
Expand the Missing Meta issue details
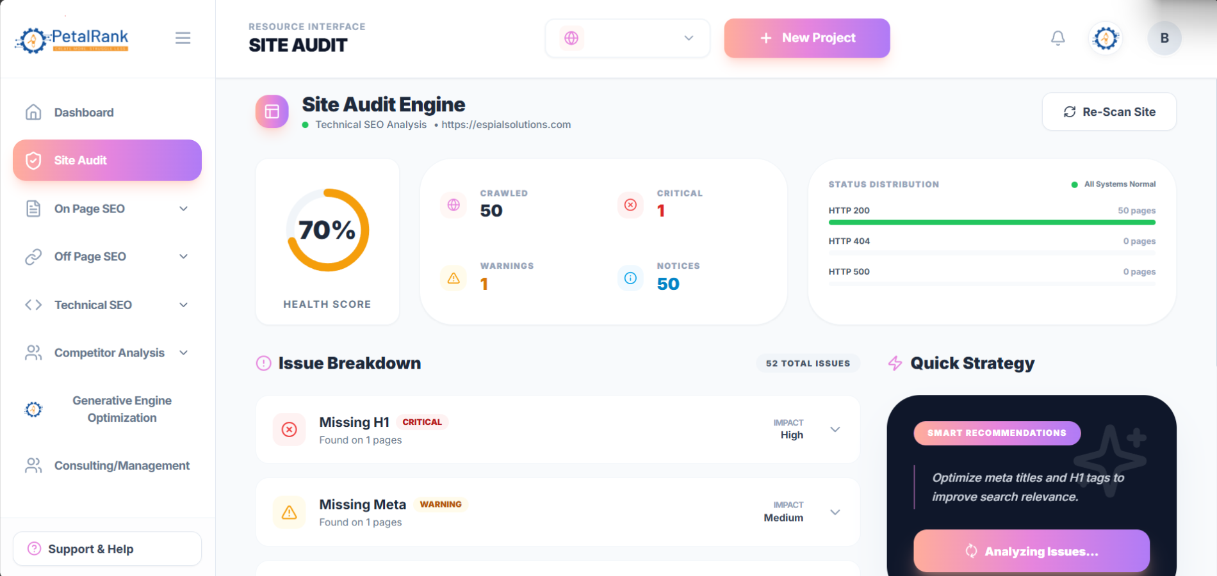coord(835,512)
